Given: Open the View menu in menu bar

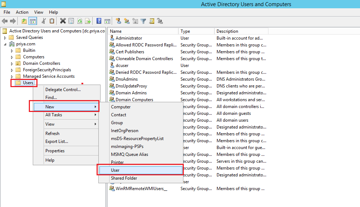Looking at the screenshot, I should 39,12.
